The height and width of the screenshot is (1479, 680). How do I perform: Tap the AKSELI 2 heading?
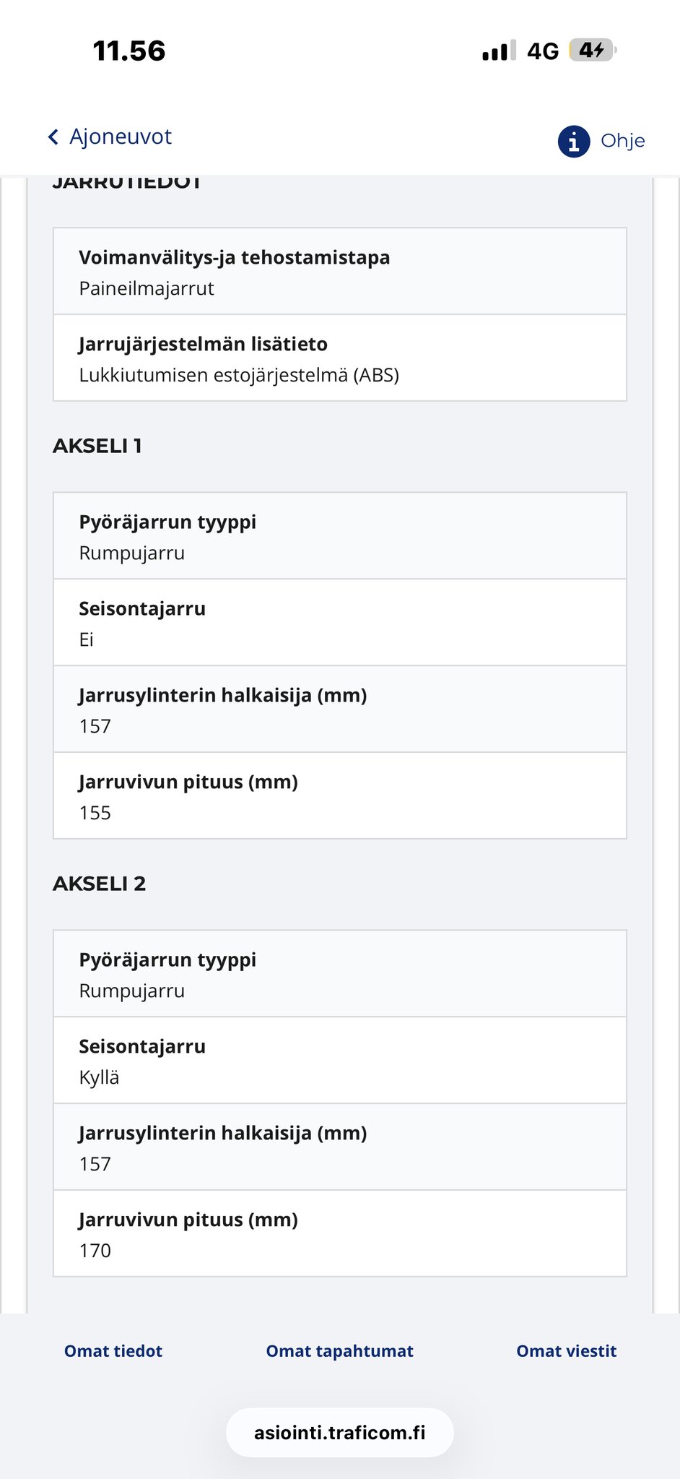pos(100,884)
